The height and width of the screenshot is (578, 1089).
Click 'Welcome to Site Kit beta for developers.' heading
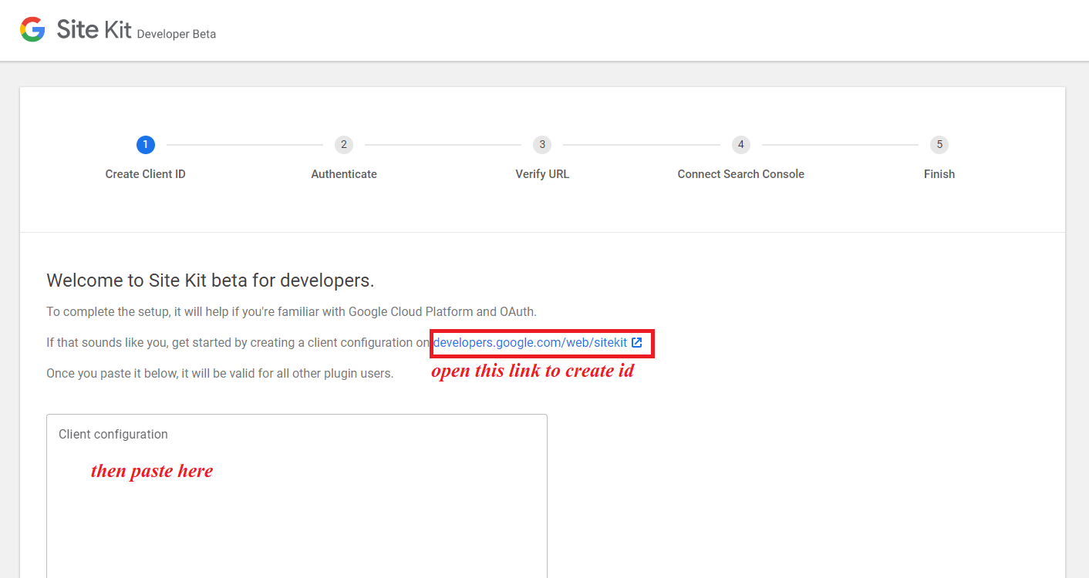tap(211, 281)
